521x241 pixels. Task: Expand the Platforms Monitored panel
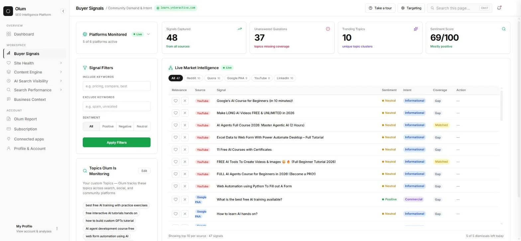click(x=148, y=34)
